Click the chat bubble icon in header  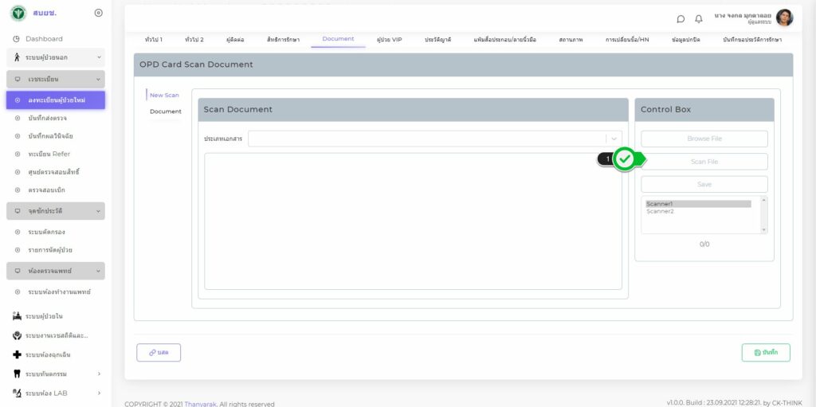click(x=681, y=18)
